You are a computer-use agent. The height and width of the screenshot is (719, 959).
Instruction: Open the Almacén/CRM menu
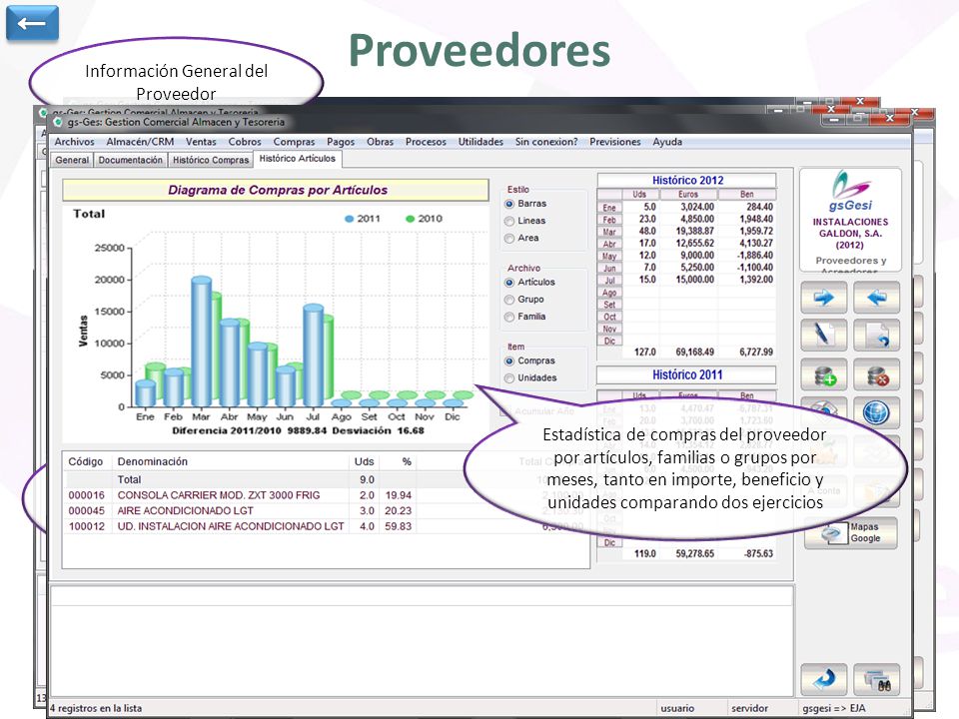140,142
